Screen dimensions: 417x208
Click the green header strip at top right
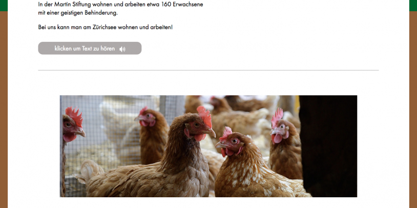[413, 5]
